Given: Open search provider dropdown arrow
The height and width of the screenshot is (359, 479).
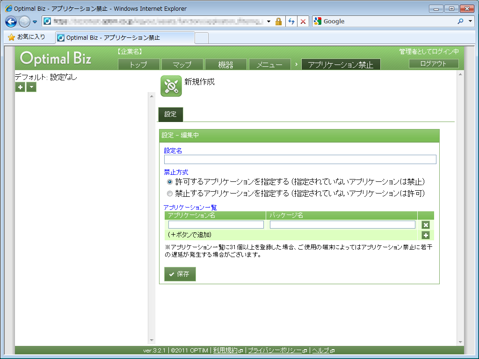Looking at the screenshot, I should coord(471,22).
